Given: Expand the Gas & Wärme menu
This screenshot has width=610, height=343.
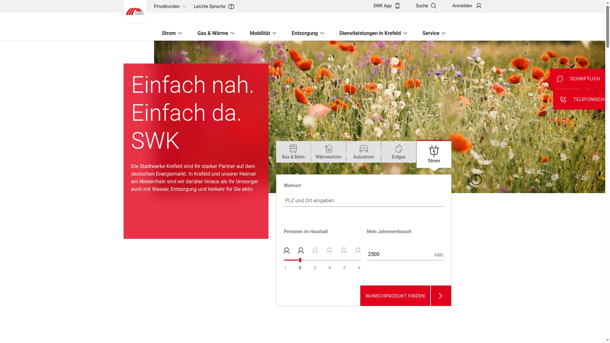Looking at the screenshot, I should pyautogui.click(x=216, y=33).
